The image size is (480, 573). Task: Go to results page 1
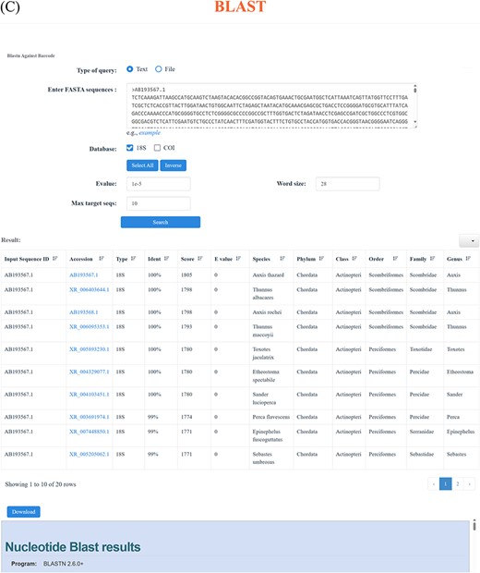pyautogui.click(x=445, y=484)
